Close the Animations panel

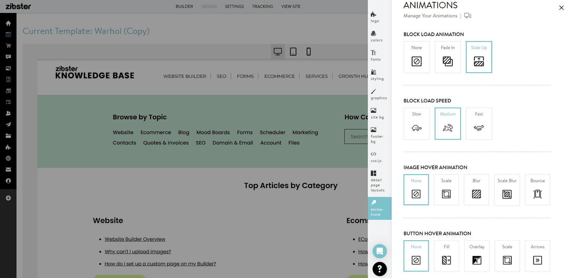561,8
